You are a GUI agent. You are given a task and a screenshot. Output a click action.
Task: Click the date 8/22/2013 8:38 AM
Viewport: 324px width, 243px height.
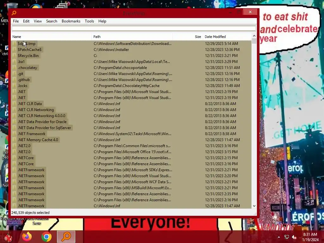pyautogui.click(x=220, y=134)
